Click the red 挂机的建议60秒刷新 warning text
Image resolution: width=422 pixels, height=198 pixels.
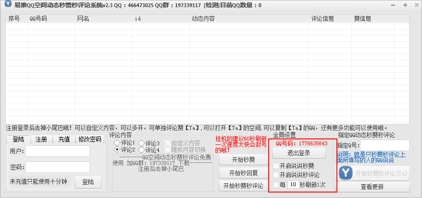241,144
